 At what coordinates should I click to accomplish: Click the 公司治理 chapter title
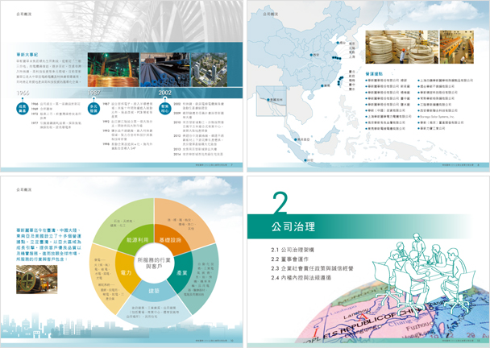point(293,227)
